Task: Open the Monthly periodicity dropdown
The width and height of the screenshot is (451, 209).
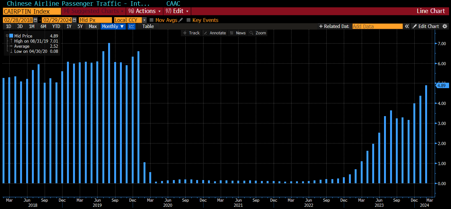Action: 113,26
